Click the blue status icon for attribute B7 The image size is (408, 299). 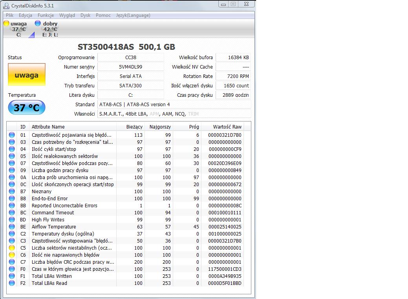tap(12, 191)
